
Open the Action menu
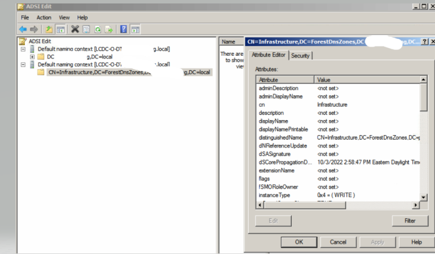44,17
